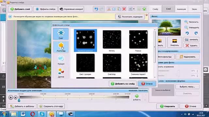Click the green Добавить keyframe button
The height and width of the screenshot is (117, 209).
[137, 97]
